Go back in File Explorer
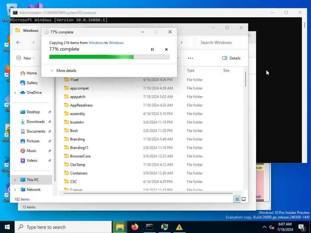311x233 pixels. (x=18, y=42)
